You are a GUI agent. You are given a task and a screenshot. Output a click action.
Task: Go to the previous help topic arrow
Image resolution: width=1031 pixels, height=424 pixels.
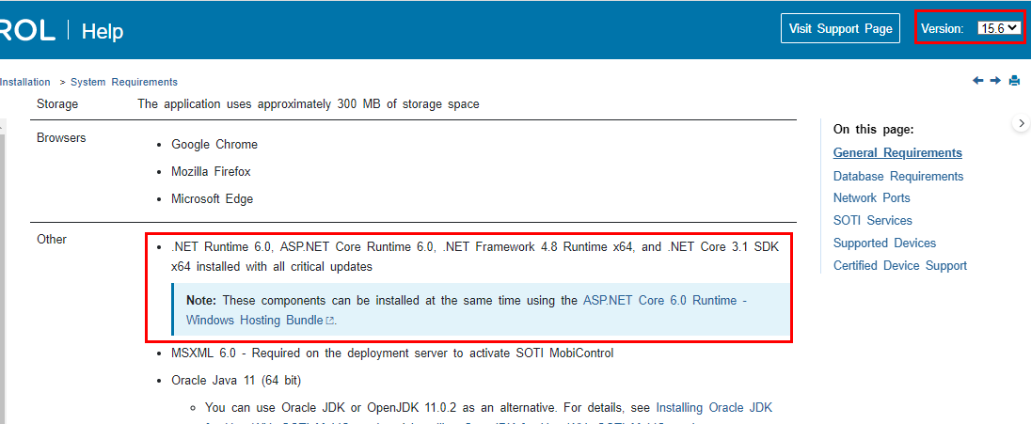coord(978,81)
